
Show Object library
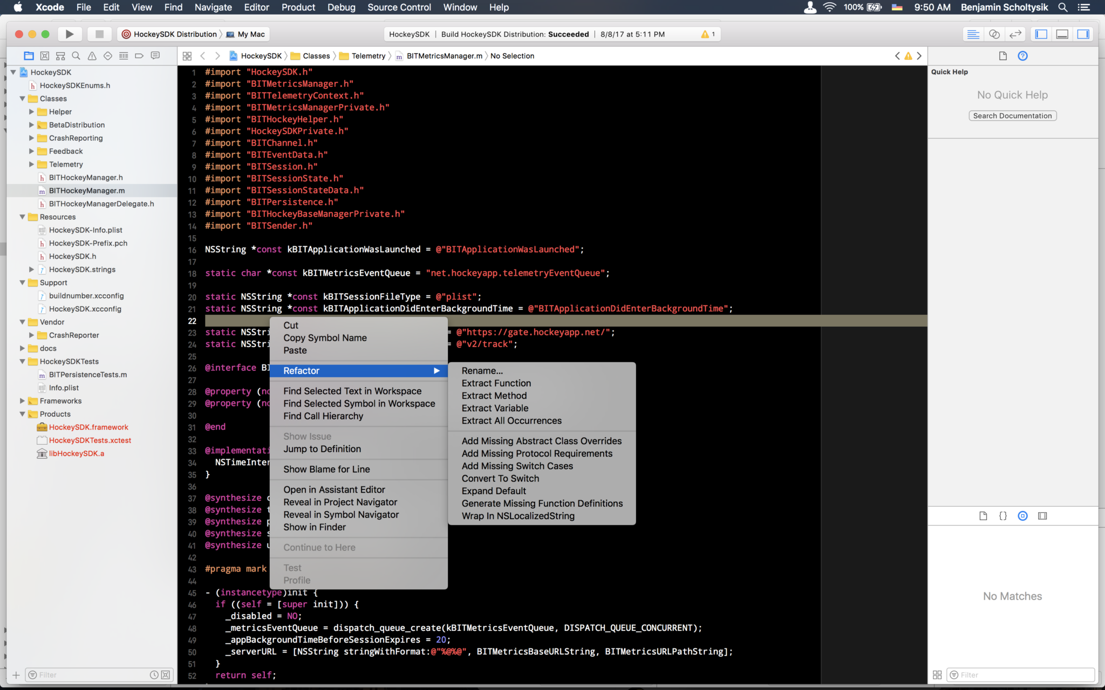point(1022,516)
